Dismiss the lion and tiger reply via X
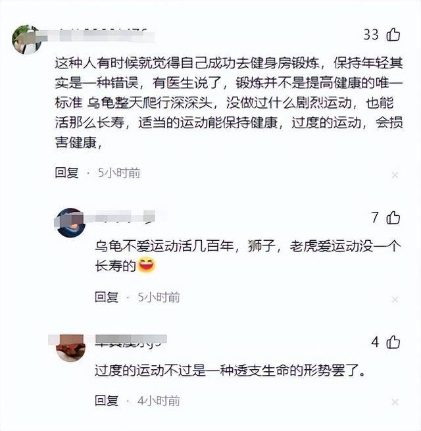Image resolution: width=421 pixels, height=431 pixels. pos(395,299)
